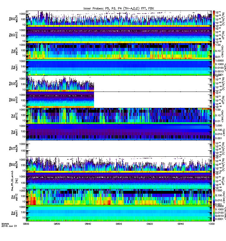Click the 'tha fff 32 edc34' panel label

(13, 19)
